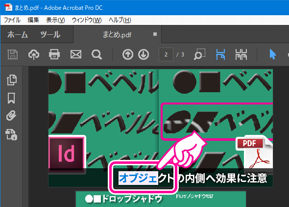289x207 pixels.
Task: Open the 表示(V) menu
Action: point(55,20)
